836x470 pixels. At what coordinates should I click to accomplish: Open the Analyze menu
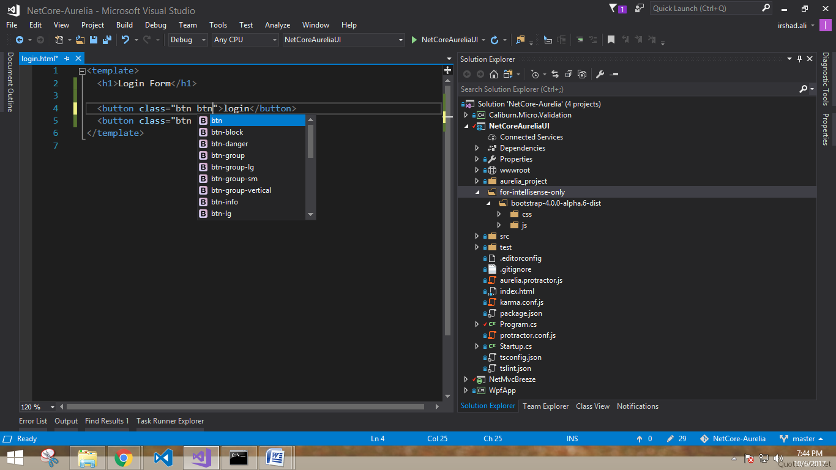click(277, 25)
